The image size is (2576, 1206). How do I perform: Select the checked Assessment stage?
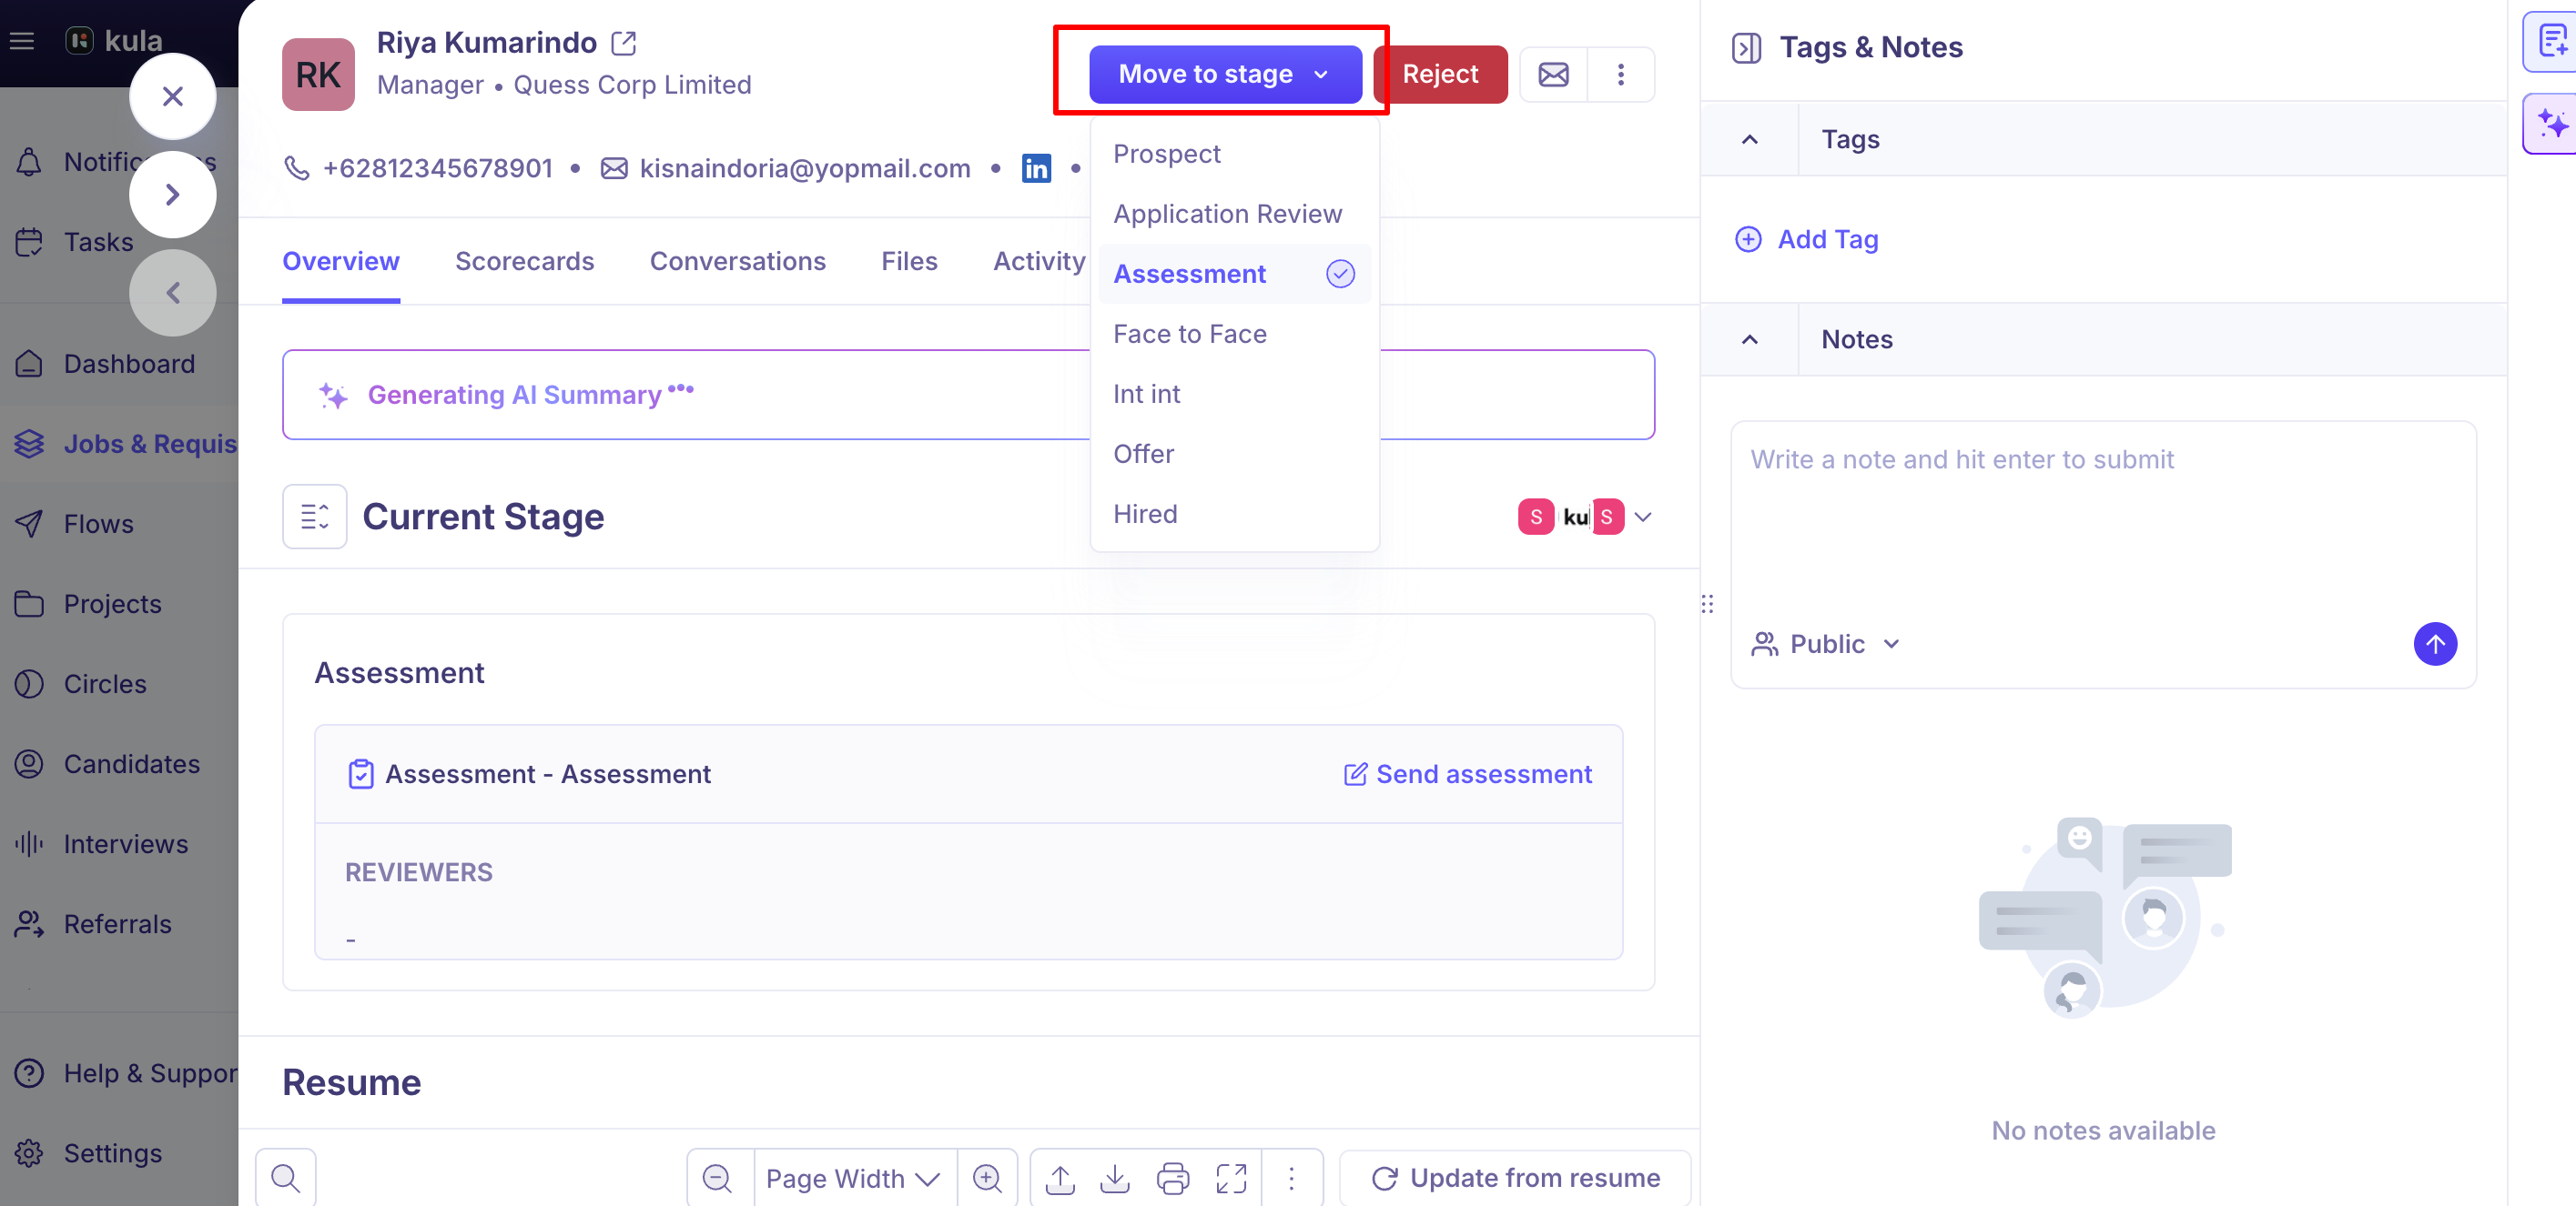pos(1234,274)
